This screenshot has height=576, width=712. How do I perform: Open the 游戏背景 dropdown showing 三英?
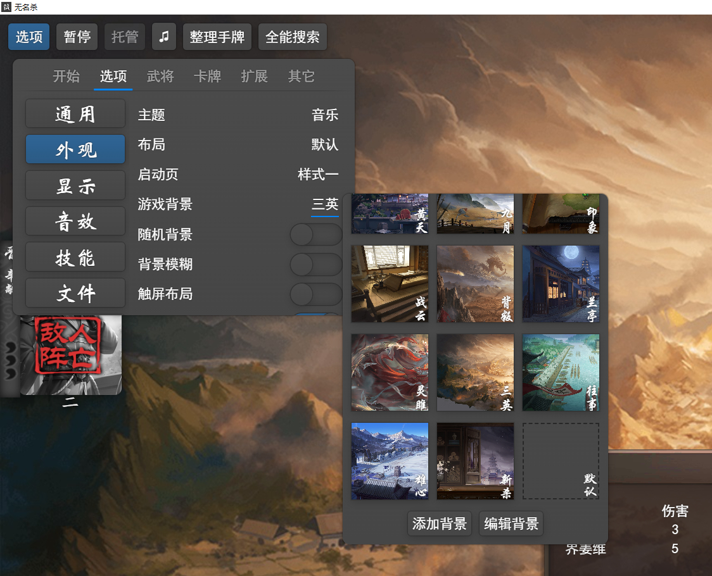coord(325,204)
